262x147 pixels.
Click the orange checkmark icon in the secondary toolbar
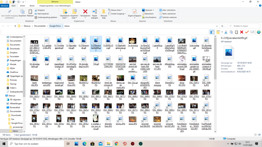(x=247, y=32)
